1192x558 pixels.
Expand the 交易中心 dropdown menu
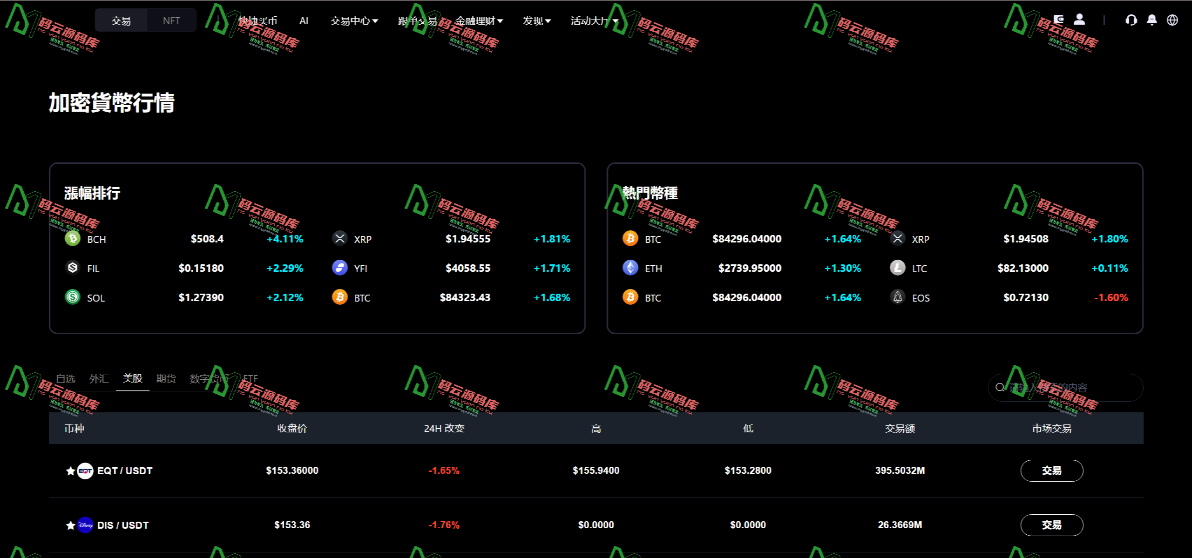pyautogui.click(x=354, y=20)
